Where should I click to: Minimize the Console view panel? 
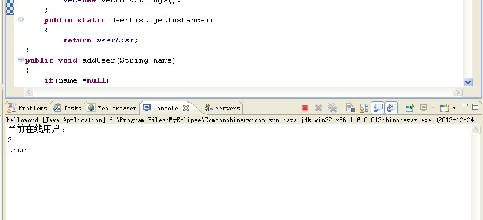tap(465, 106)
